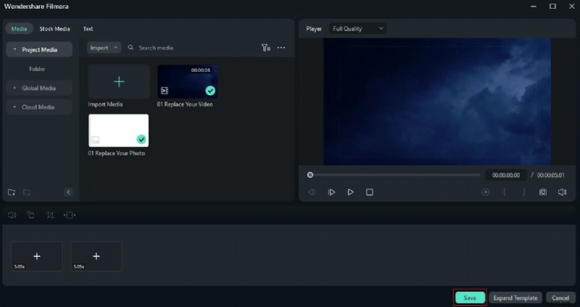Collapse the media sidebar with arrow icon
Image resolution: width=580 pixels, height=307 pixels.
[x=68, y=192]
